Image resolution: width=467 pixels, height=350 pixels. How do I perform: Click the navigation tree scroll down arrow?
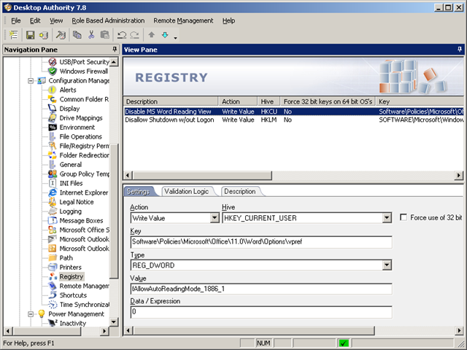tap(114, 322)
